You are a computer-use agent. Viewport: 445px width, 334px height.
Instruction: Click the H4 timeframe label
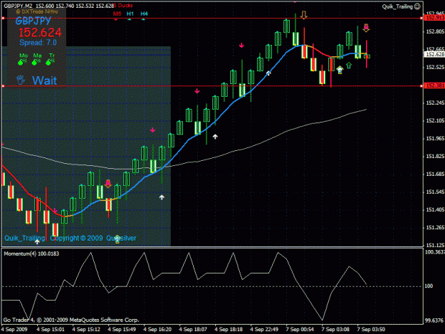point(144,14)
